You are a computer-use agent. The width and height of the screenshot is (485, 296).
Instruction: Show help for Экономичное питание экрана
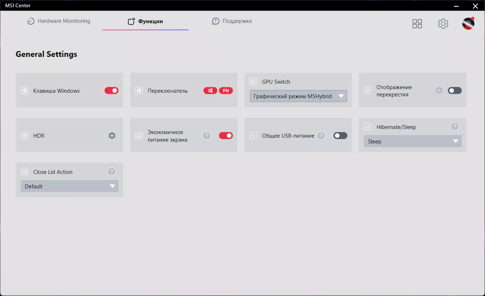(207, 136)
